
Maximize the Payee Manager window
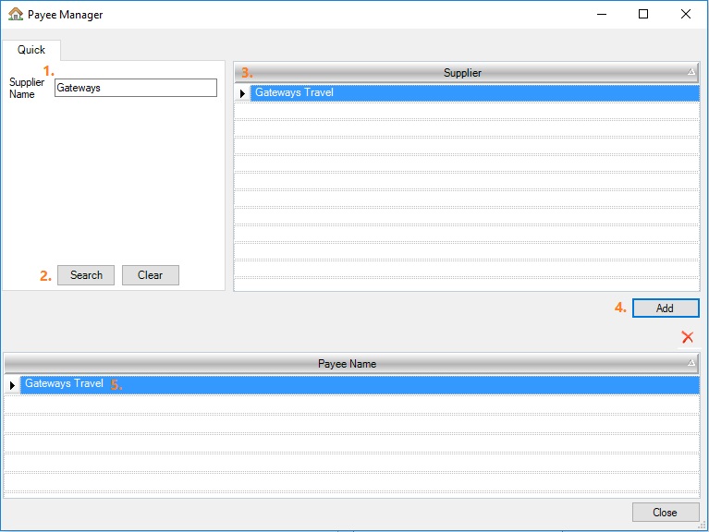click(x=643, y=15)
